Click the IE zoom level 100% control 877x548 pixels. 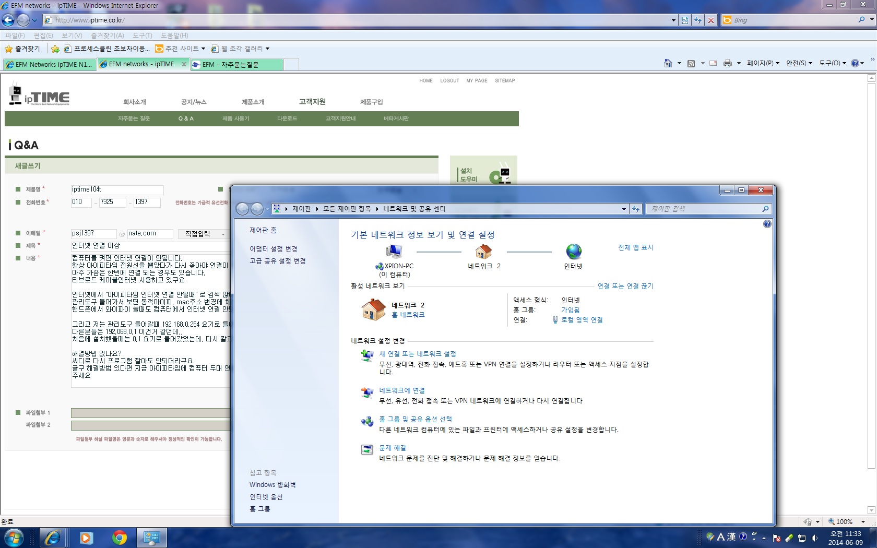[846, 521]
